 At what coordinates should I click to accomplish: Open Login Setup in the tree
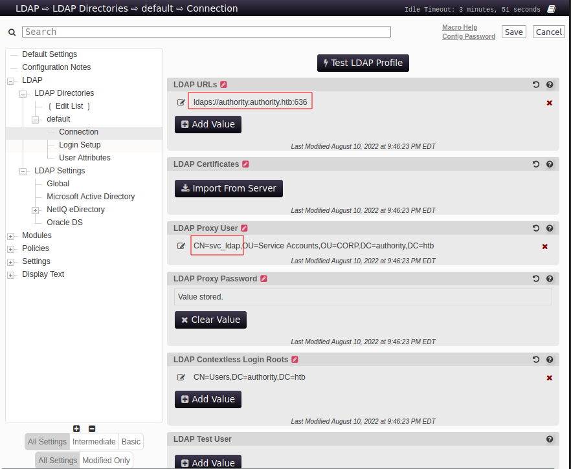click(x=80, y=145)
